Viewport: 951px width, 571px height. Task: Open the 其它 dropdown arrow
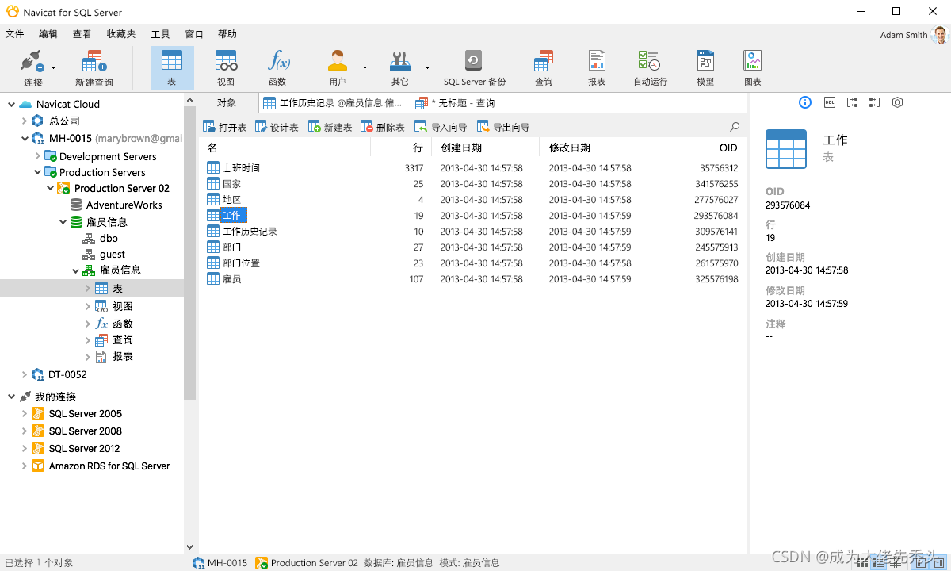pyautogui.click(x=427, y=68)
